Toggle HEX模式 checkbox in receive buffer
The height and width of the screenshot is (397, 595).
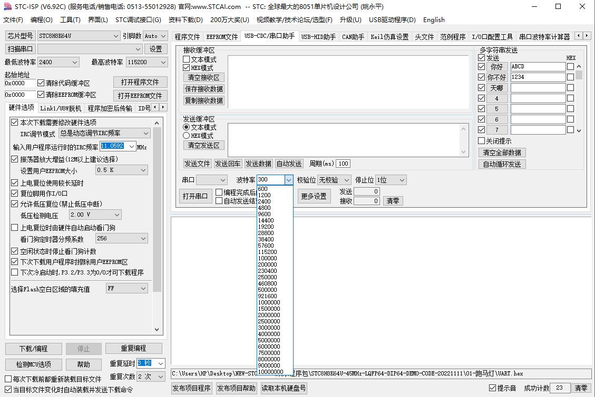pyautogui.click(x=187, y=68)
